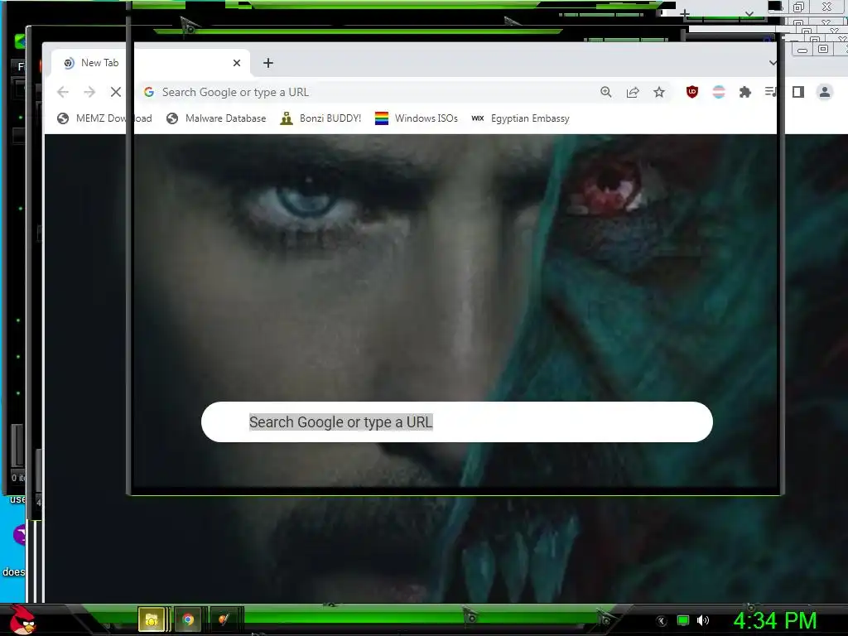Screen dimensions: 848x636
Task: Expand the tab search chevron
Action: 773,63
